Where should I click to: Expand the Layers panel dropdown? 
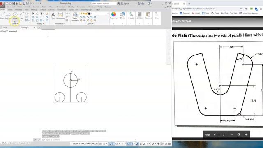[x=90, y=24]
